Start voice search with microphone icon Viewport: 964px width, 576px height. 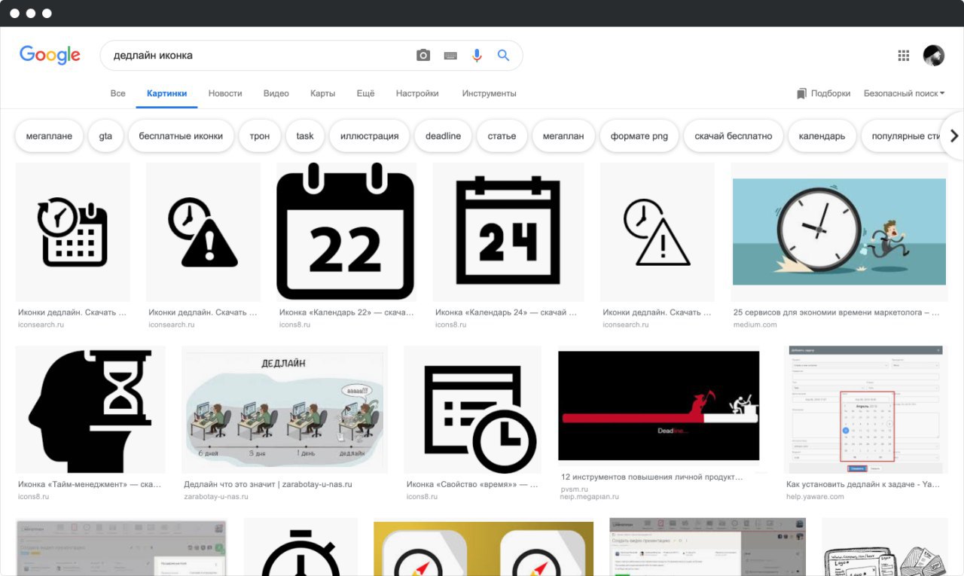pyautogui.click(x=477, y=55)
